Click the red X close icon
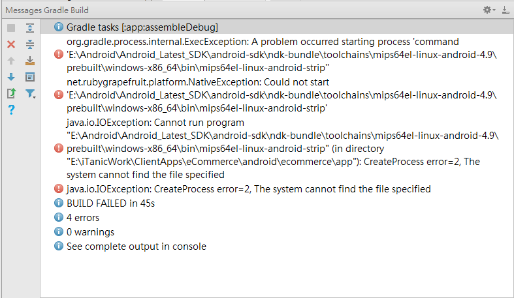 (11, 44)
